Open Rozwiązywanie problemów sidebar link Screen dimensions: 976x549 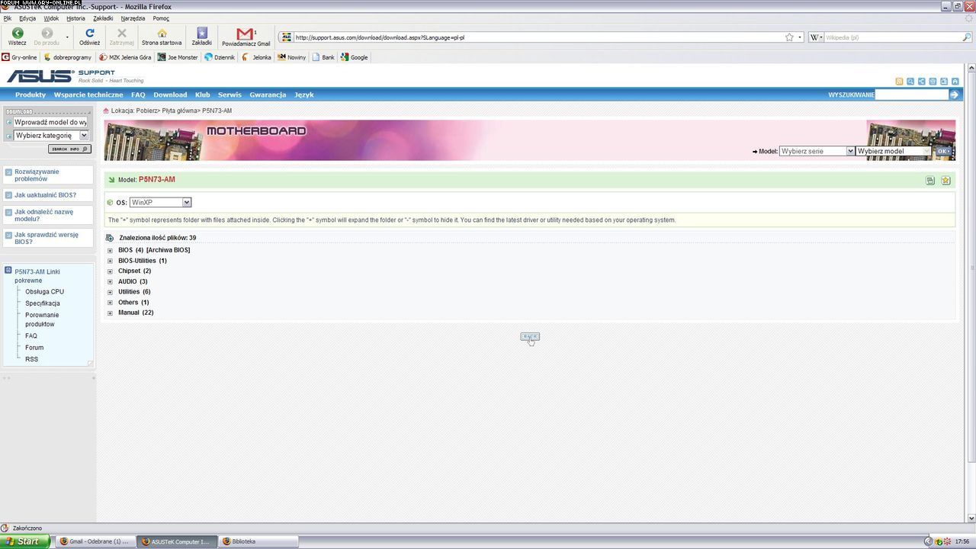pos(37,175)
